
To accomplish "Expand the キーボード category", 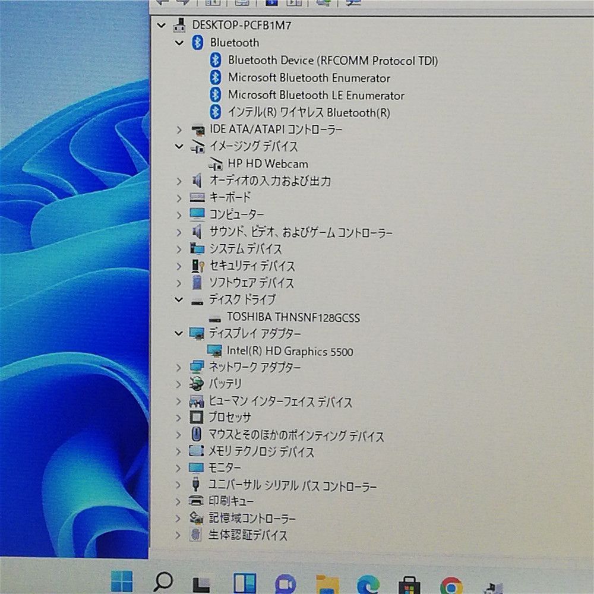I will click(x=179, y=198).
